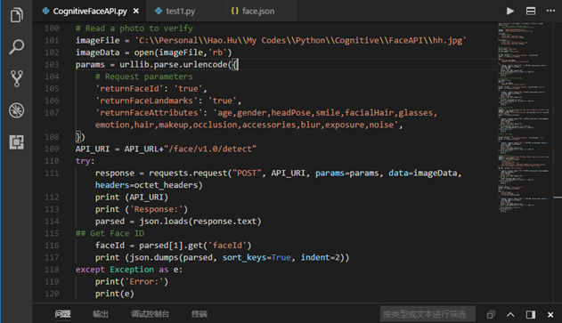Image resolution: width=562 pixels, height=323 pixels.
Task: Click the headers=octet_headers argument
Action: (x=146, y=185)
